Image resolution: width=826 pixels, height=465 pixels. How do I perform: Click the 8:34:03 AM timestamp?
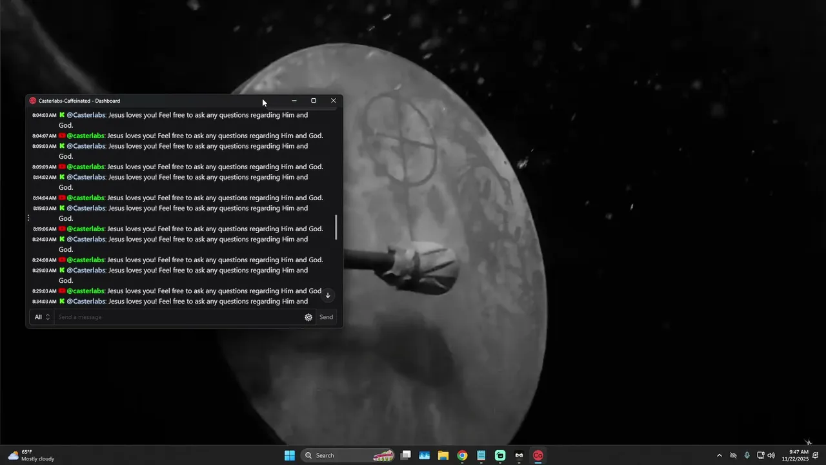coord(45,302)
